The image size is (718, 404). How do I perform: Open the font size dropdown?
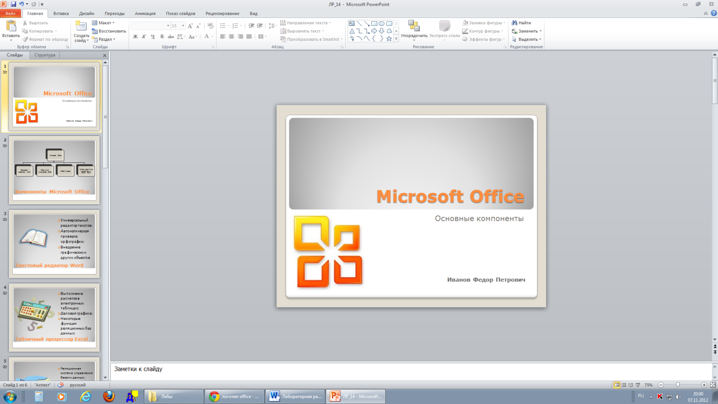tap(183, 26)
